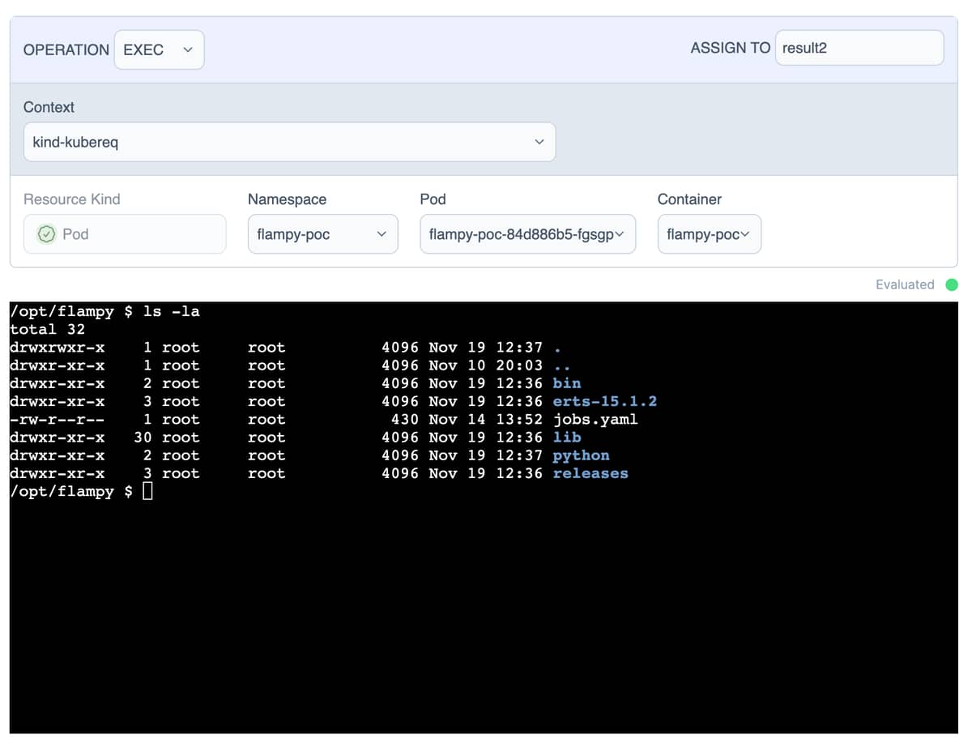The width and height of the screenshot is (972, 739).
Task: Click the green check icon beside Pod
Action: [47, 234]
